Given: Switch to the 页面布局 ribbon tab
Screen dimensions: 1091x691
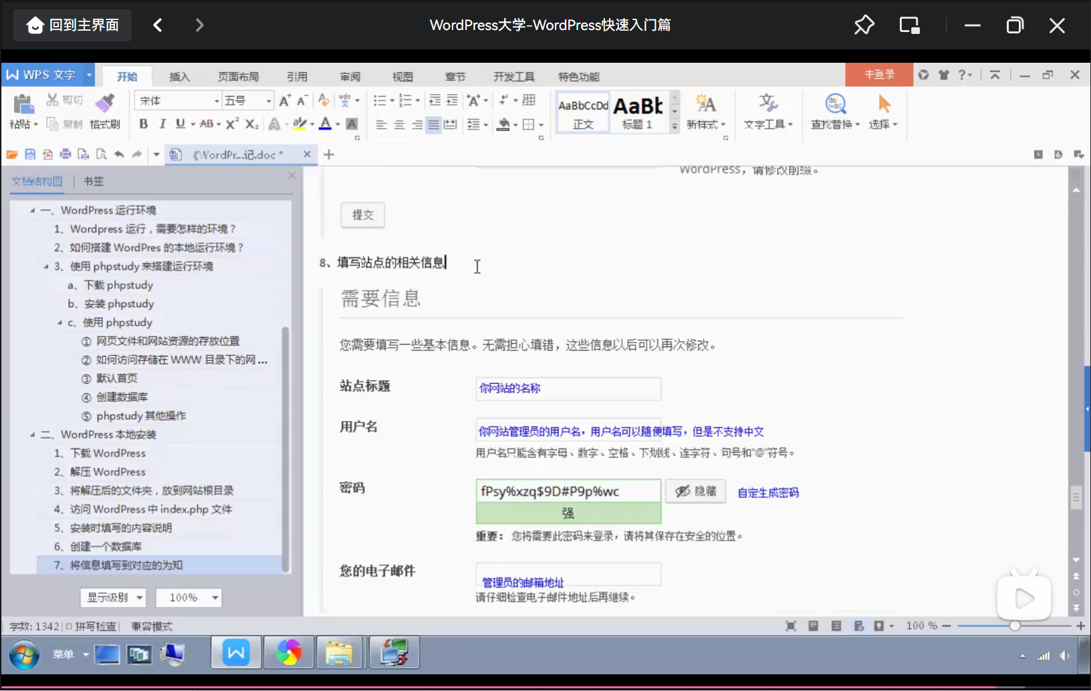Looking at the screenshot, I should [x=238, y=76].
